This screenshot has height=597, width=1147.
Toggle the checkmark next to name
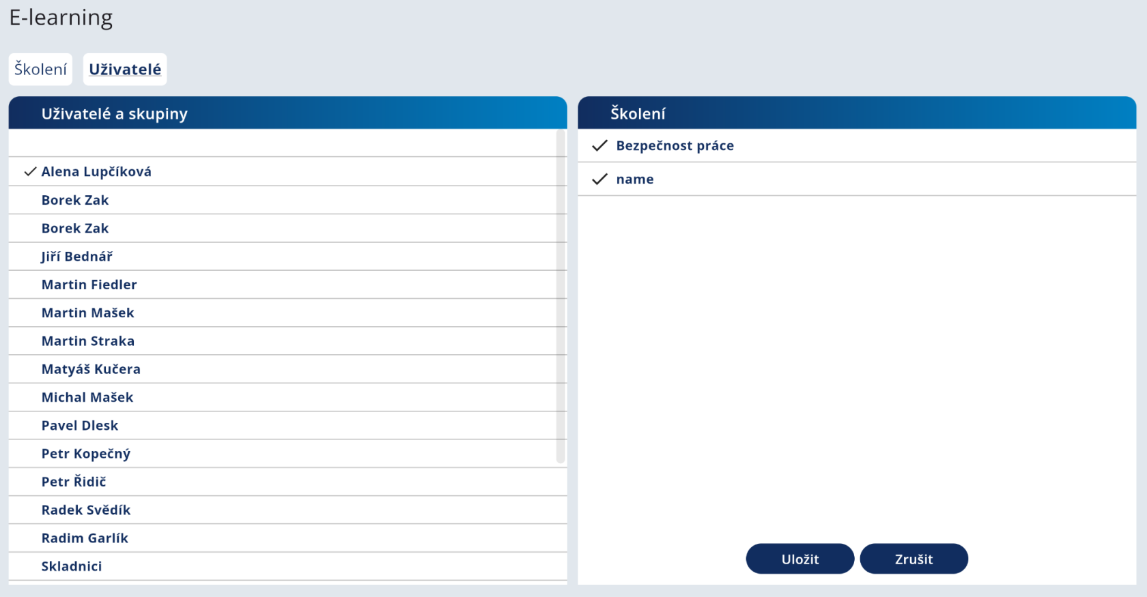(x=599, y=179)
